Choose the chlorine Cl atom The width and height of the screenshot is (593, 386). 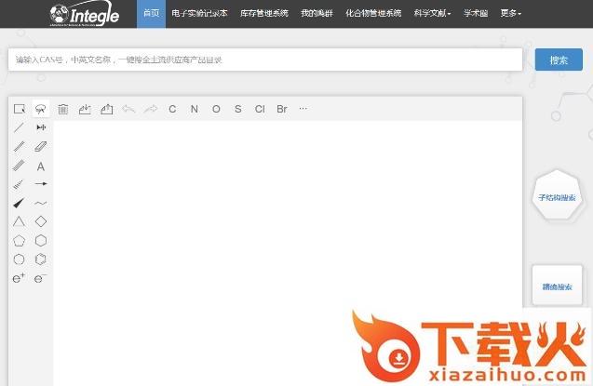pyautogui.click(x=260, y=109)
